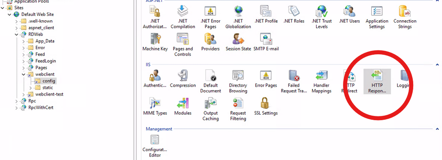Collapse the Management feature group

pyautogui.click(x=437, y=129)
